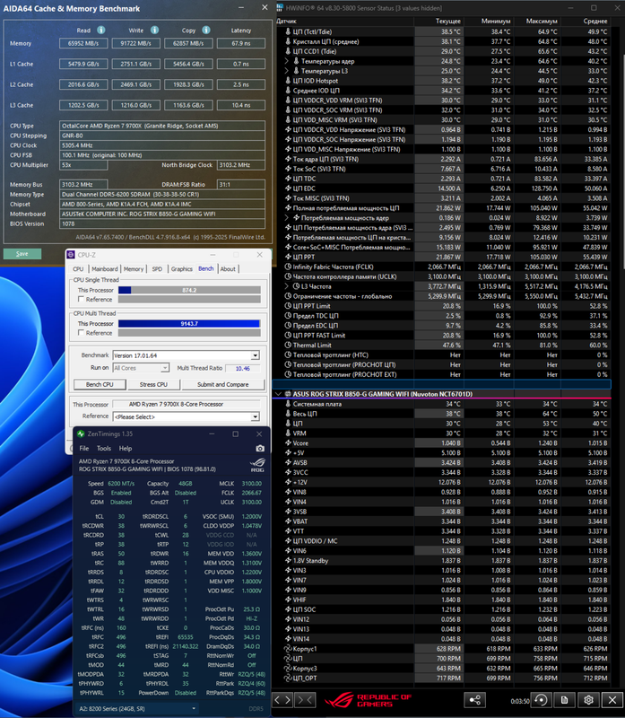Click the ЦП_OPT fan icon
The width and height of the screenshot is (625, 718).
point(288,678)
